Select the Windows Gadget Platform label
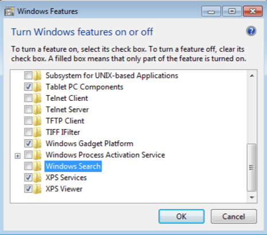This screenshot has height=235, width=267. point(89,144)
